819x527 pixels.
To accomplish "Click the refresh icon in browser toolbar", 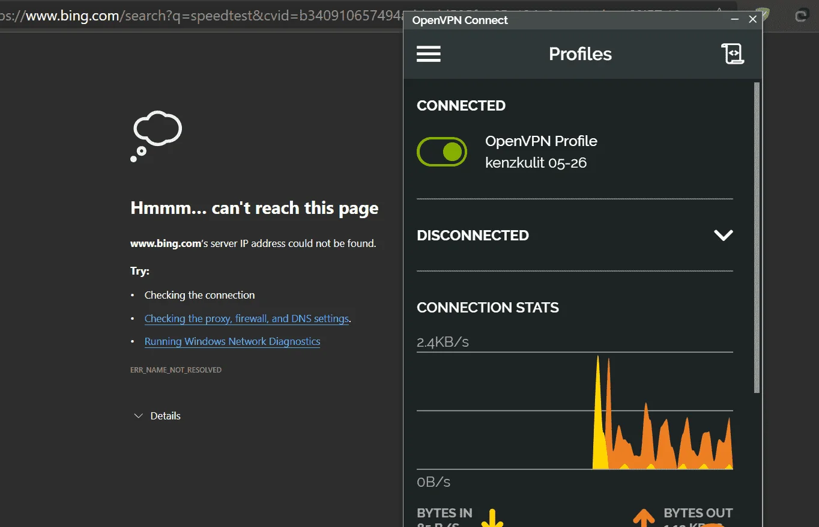I will pos(801,16).
